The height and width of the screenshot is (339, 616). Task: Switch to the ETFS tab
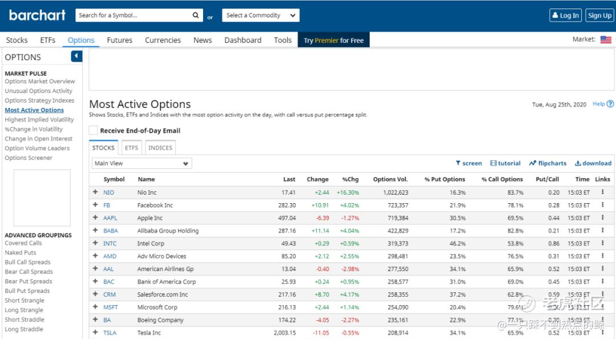(x=131, y=148)
